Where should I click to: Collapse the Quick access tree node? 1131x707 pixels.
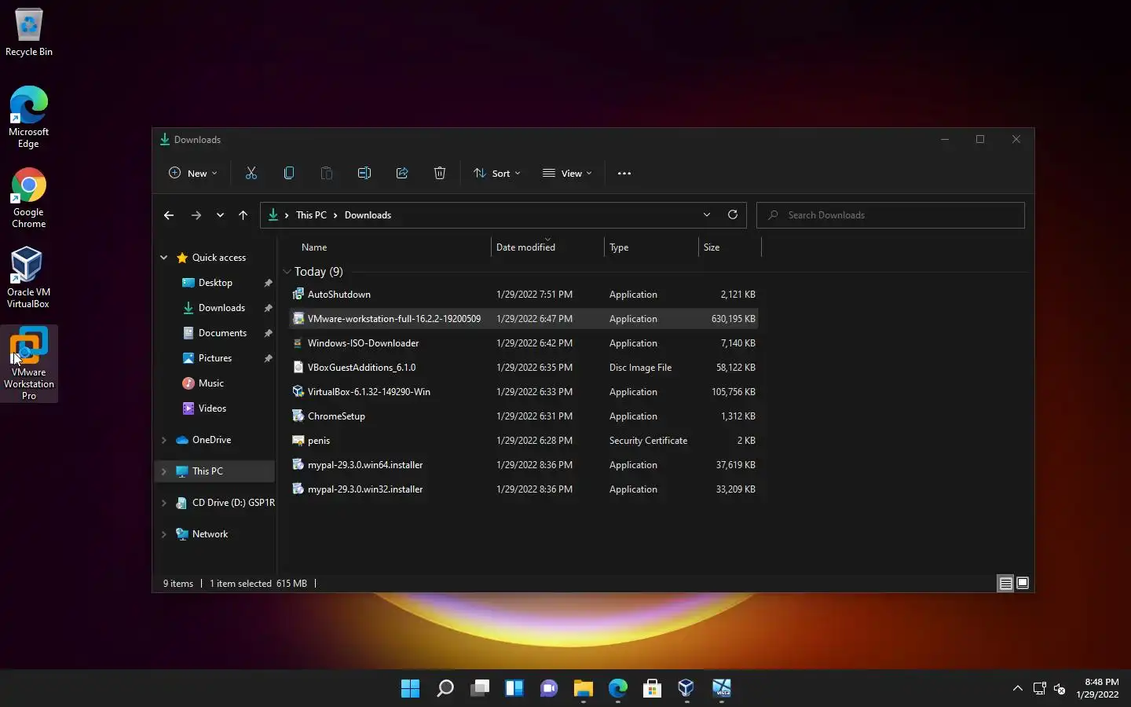pos(164,258)
